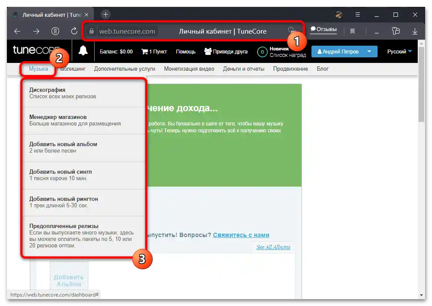
Task: Open the Музыка menu tab
Action: point(38,69)
